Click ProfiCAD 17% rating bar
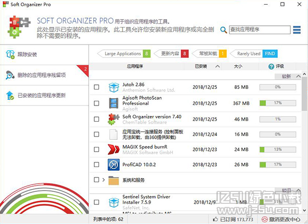This screenshot has width=308, height=224. pos(278,165)
